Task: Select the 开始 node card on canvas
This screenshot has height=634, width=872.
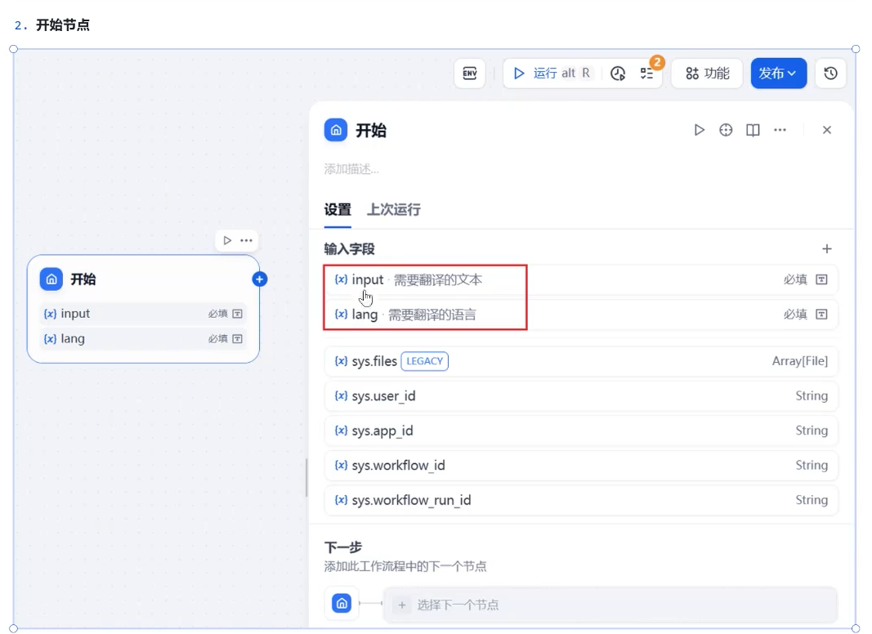Action: (x=144, y=309)
